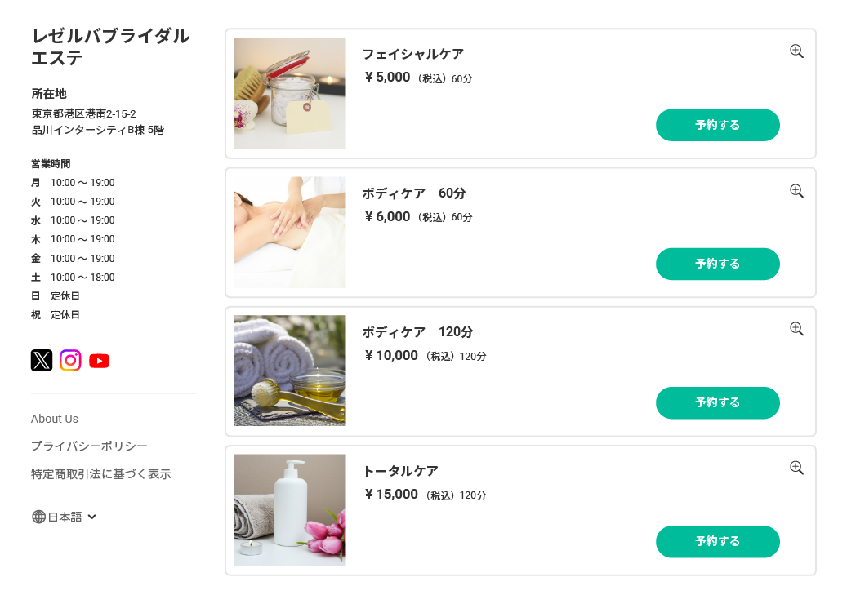Screen dimensions: 847x604
Task: Reserve the ボディケア 60分 course
Action: [x=717, y=264]
